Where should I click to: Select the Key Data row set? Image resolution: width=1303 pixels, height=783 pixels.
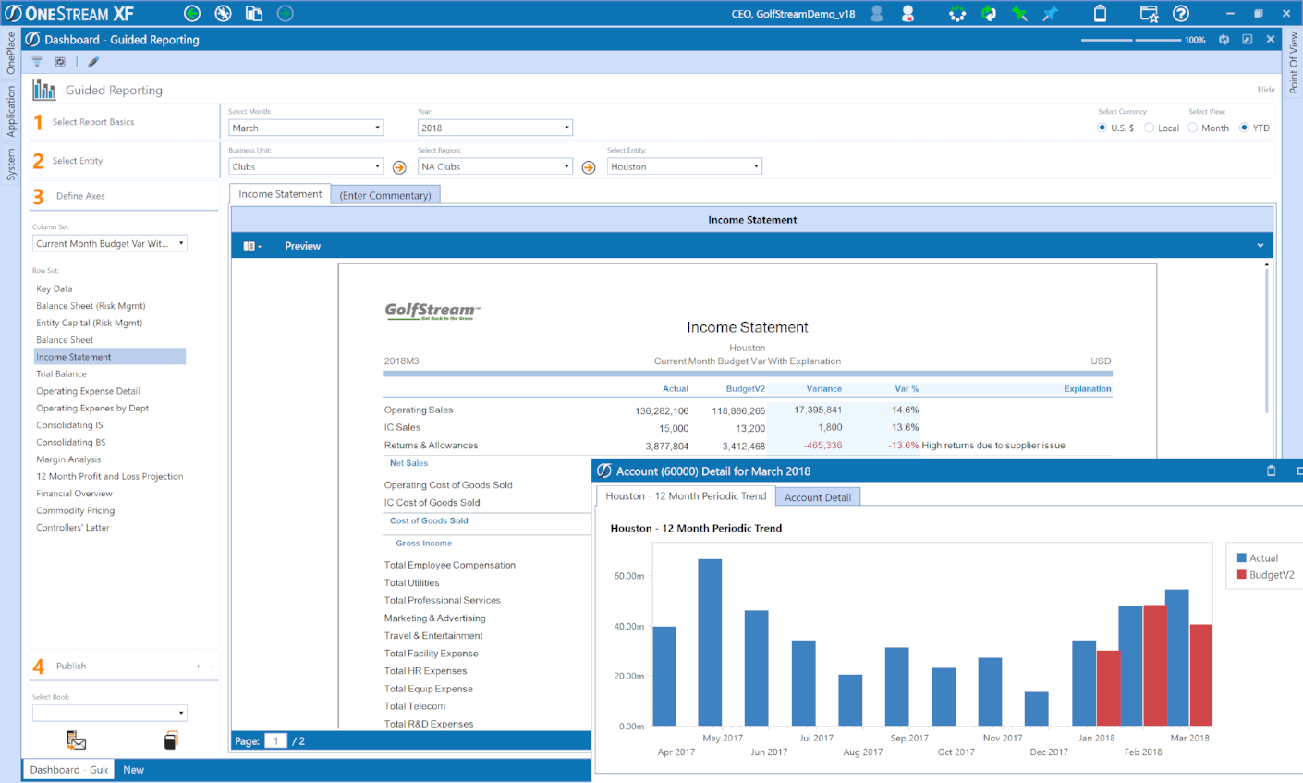(55, 288)
